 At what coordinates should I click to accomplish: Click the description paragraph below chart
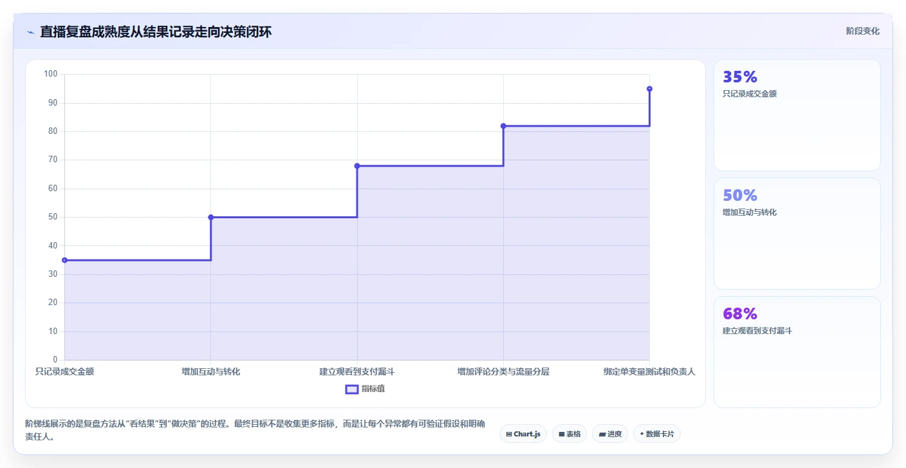coord(255,430)
